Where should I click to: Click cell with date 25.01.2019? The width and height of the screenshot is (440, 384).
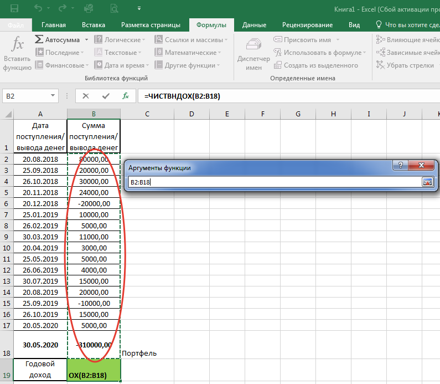(40, 214)
